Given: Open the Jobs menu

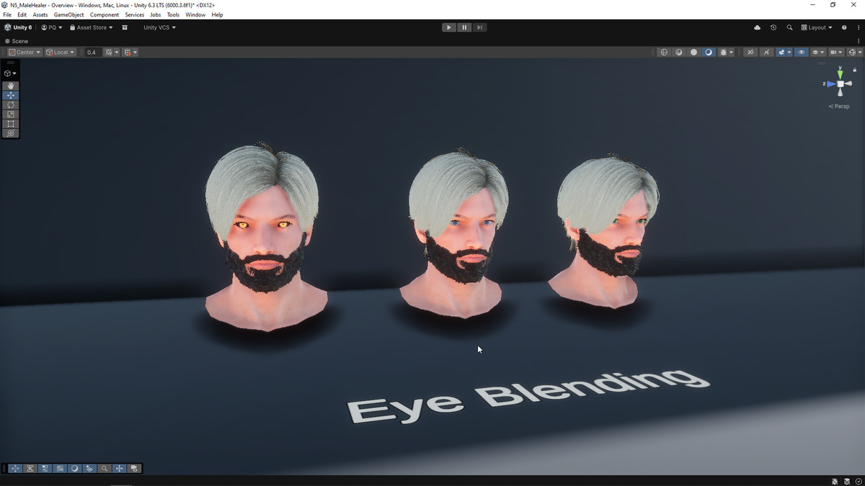Looking at the screenshot, I should tap(156, 14).
